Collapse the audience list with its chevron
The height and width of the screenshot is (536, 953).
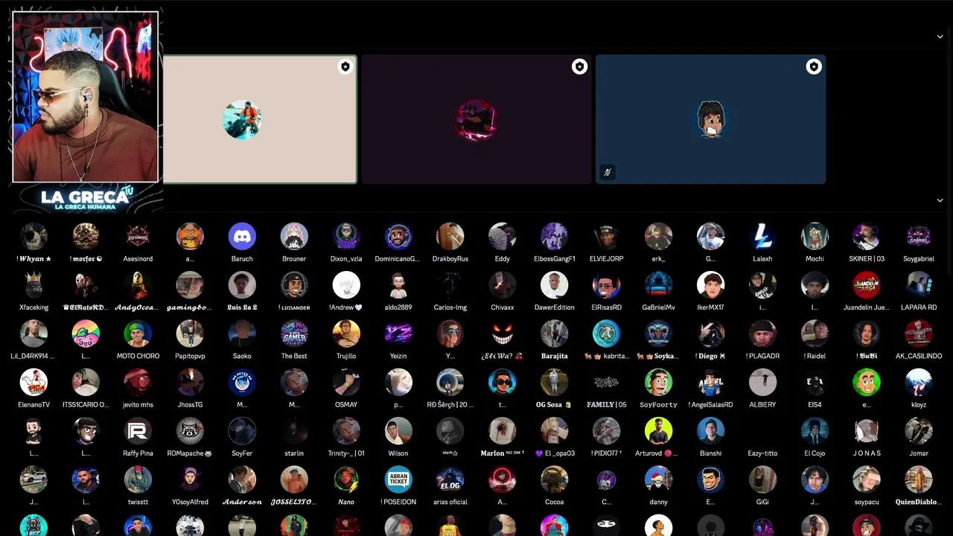(x=940, y=200)
